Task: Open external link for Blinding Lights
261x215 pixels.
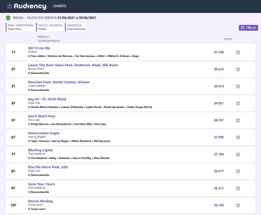Action: [x=238, y=154]
